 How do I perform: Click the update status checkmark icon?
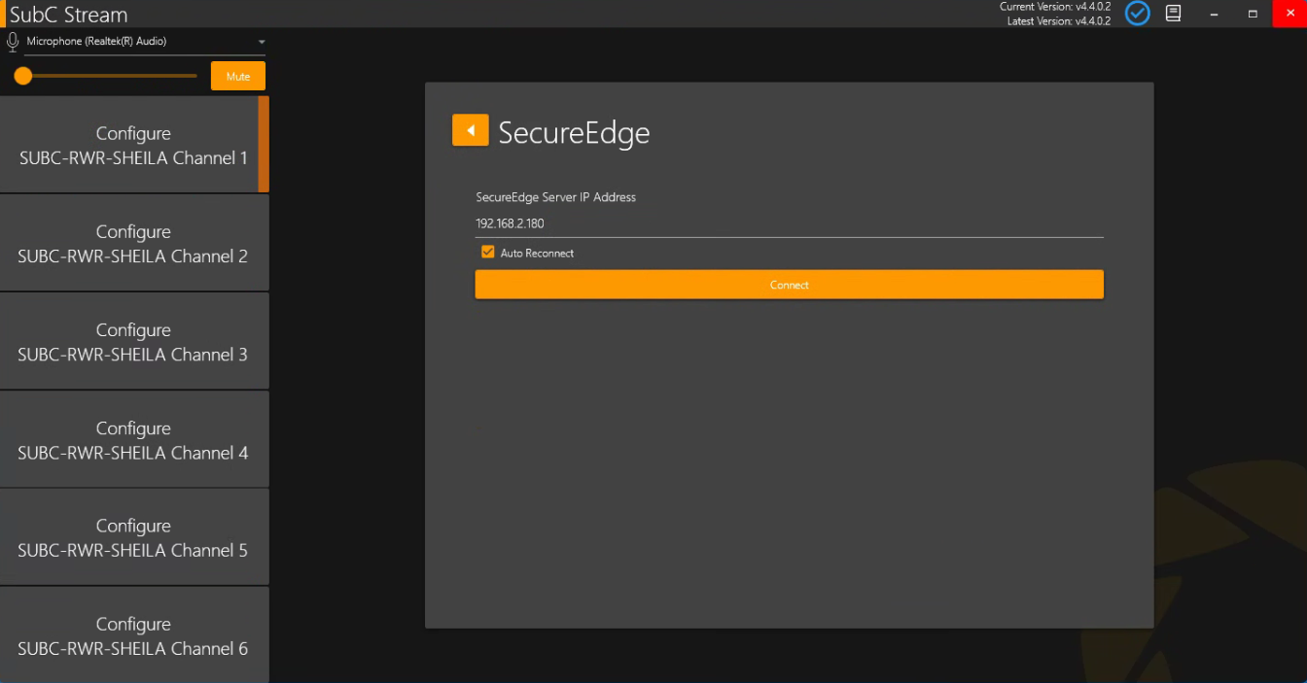click(x=1137, y=14)
